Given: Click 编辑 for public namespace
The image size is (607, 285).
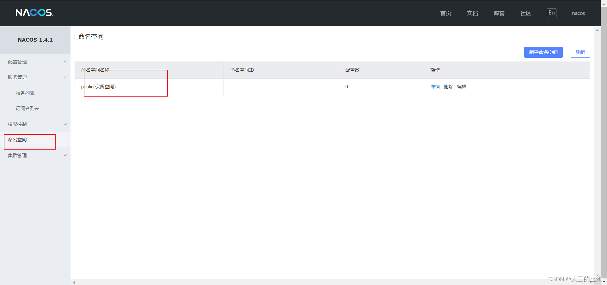Looking at the screenshot, I should pos(462,86).
